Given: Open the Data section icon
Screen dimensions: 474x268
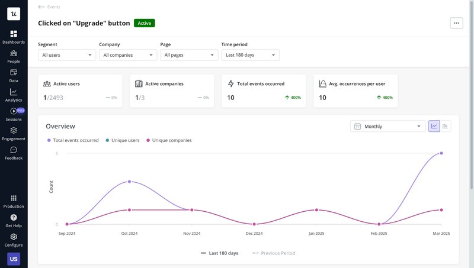Looking at the screenshot, I should click(x=14, y=73).
